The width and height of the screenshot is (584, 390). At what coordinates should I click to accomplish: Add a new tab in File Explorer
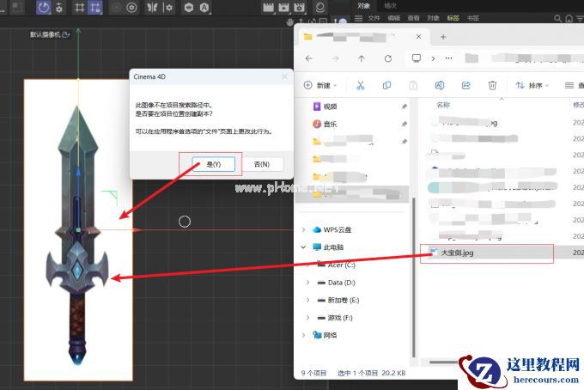click(x=443, y=37)
